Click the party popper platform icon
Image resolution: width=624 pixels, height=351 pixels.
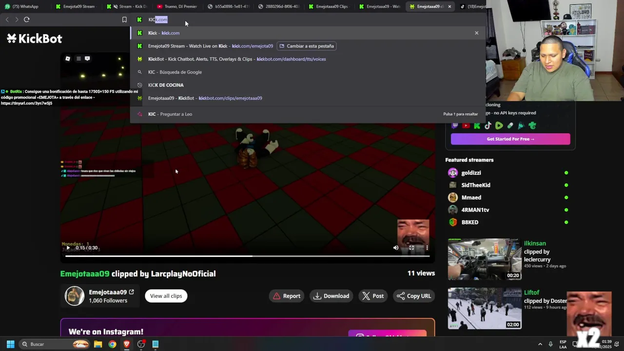[x=521, y=125]
